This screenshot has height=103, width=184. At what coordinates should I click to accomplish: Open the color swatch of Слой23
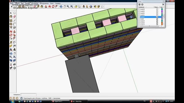[x=162, y=11]
